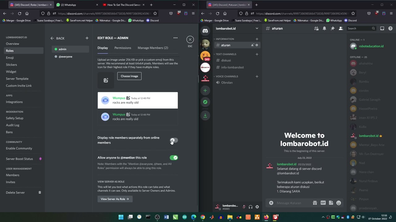
Task: Open Threads icon in aturan channel header
Action: 316,28
